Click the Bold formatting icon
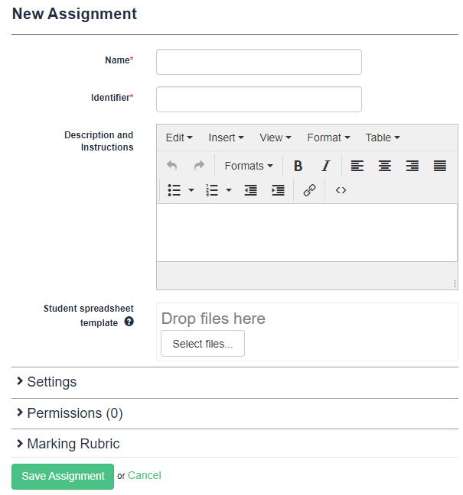463x495 pixels. [298, 166]
